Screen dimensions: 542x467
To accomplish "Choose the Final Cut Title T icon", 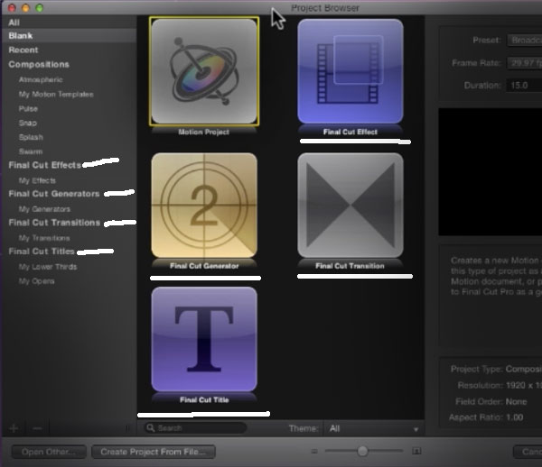I will click(204, 339).
